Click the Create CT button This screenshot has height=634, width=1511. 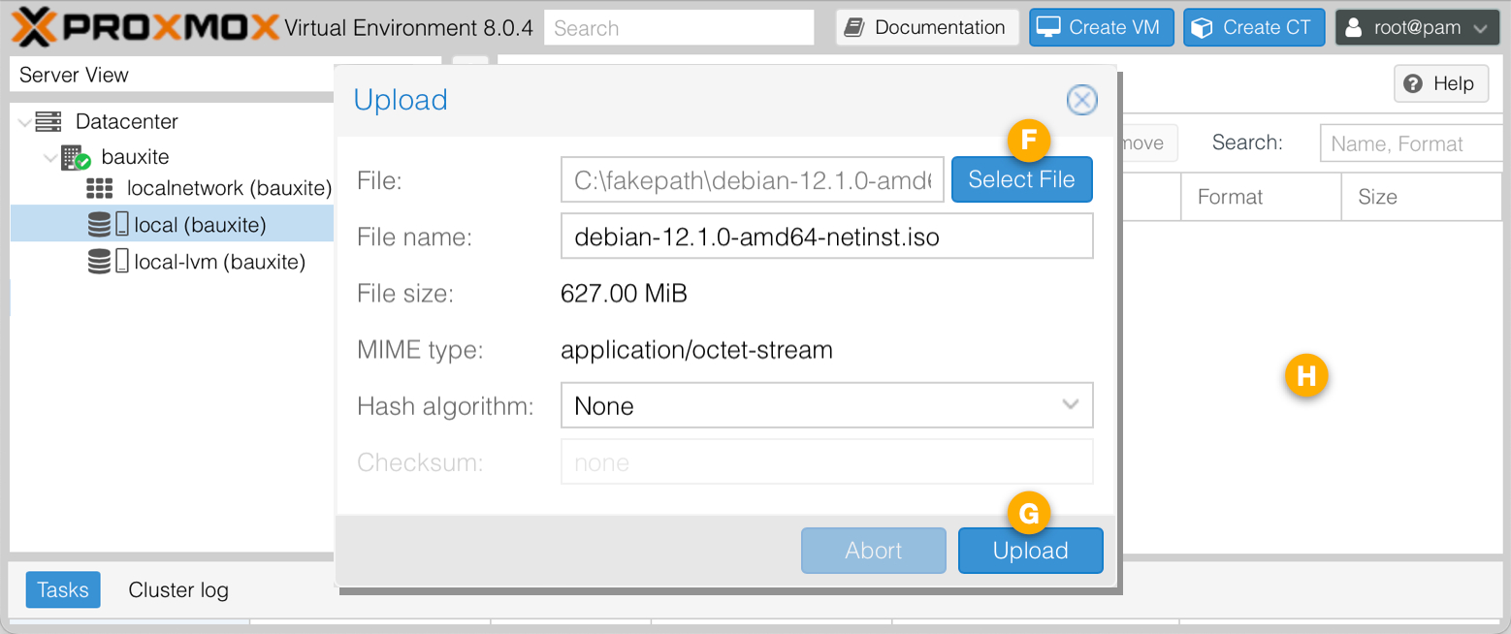click(x=1254, y=27)
